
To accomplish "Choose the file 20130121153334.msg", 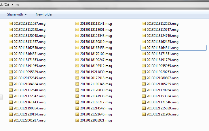I will click(163, 96).
